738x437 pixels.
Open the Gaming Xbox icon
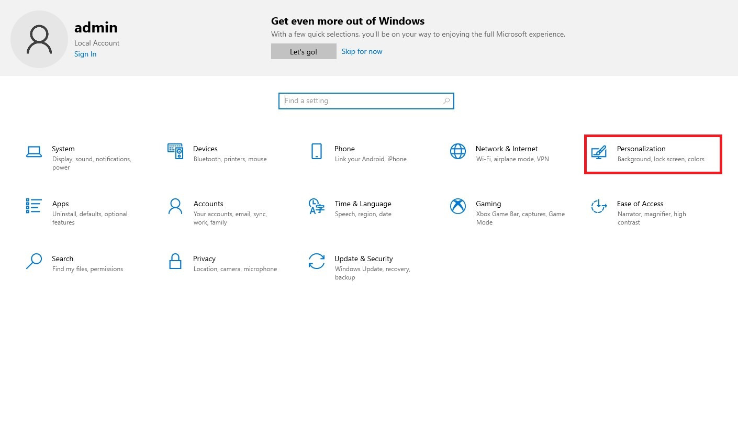pos(458,206)
